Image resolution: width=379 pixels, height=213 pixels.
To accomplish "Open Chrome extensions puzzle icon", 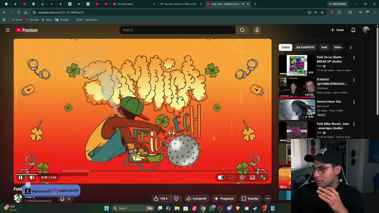I will [339, 12].
